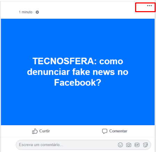Open the "1 minuto" timestamp link
Screen dimensions: 156x152
(x=26, y=12)
